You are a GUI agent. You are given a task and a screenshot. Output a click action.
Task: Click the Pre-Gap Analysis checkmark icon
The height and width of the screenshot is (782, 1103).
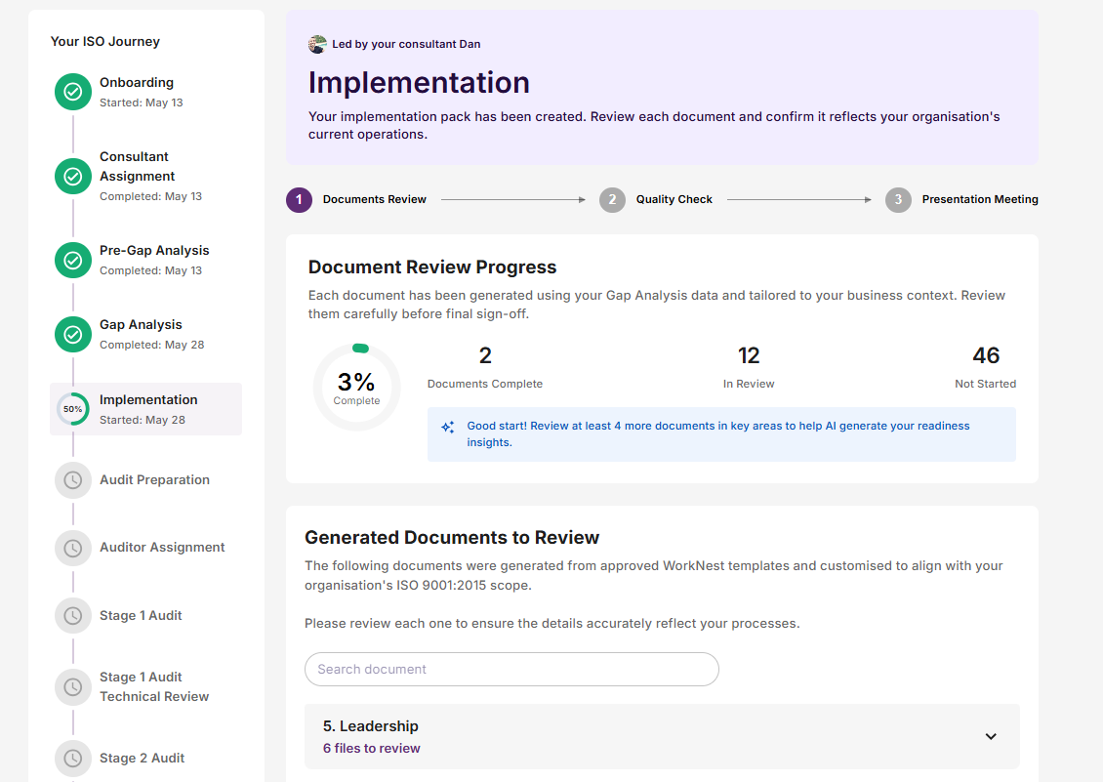pos(73,261)
